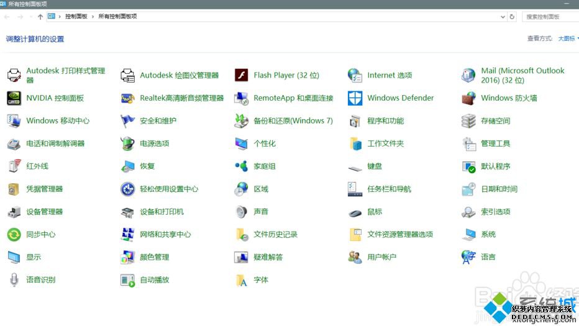This screenshot has height=326, width=579.
Task: Open the 键盘 link
Action: click(x=375, y=166)
